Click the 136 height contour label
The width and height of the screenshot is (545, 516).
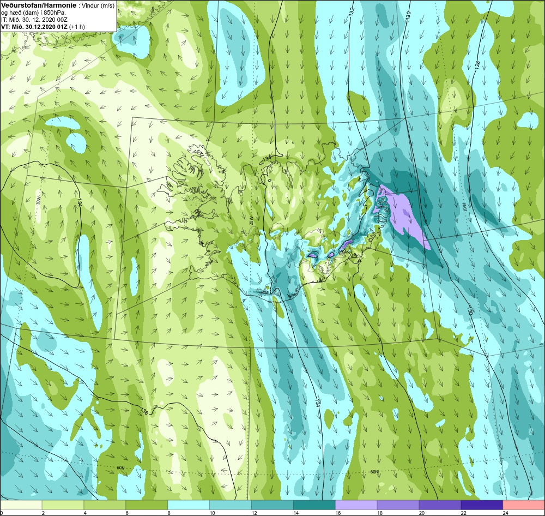click(x=145, y=411)
